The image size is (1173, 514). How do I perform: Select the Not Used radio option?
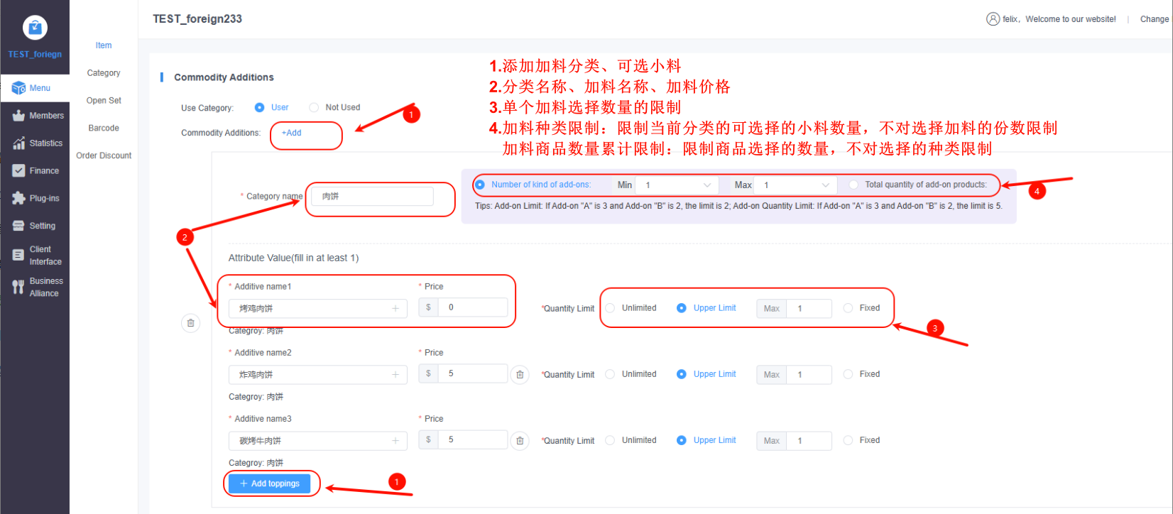click(314, 108)
